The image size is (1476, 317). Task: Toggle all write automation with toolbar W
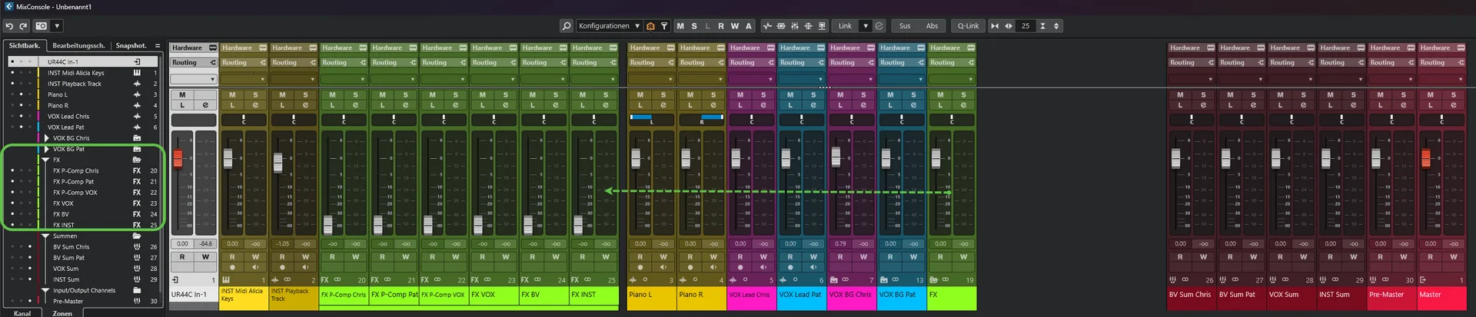pos(735,26)
